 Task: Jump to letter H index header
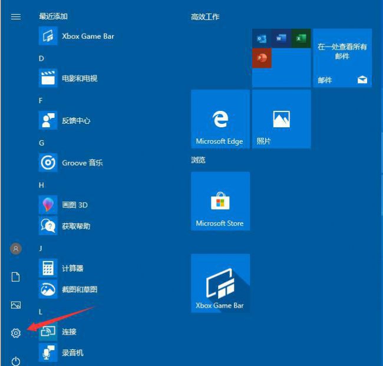pos(41,185)
